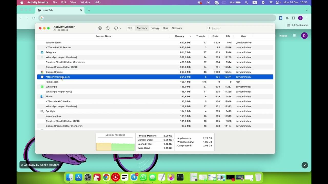Open a new Chrome tab with plus button
The image size is (328, 184).
[89, 10]
